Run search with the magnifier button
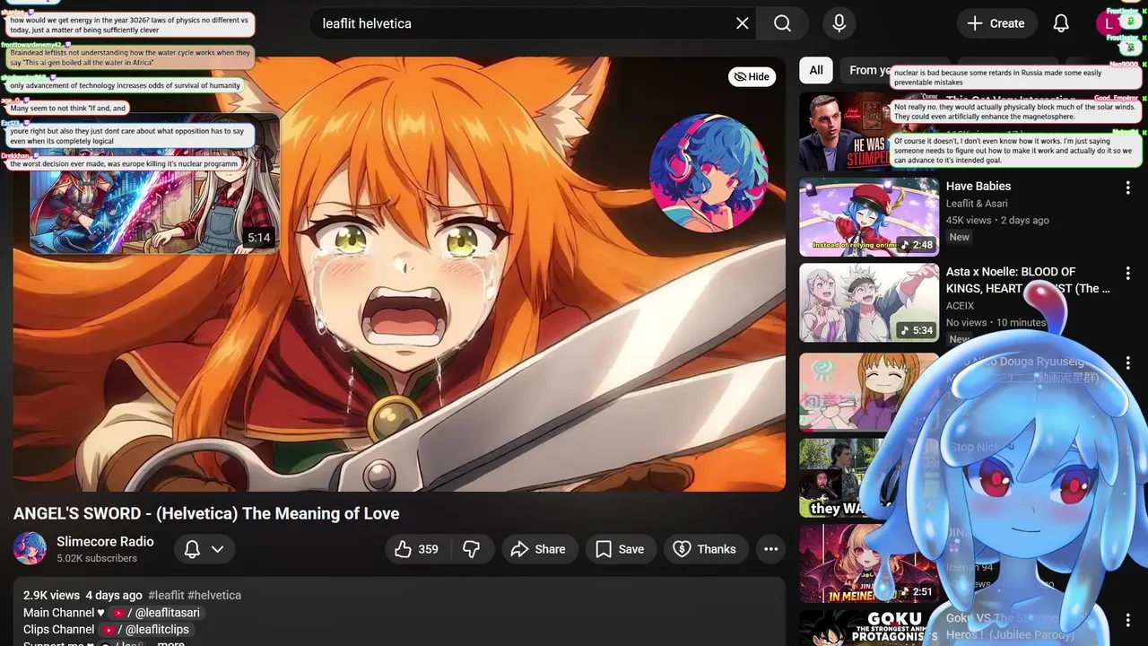This screenshot has width=1148, height=646. click(x=783, y=23)
